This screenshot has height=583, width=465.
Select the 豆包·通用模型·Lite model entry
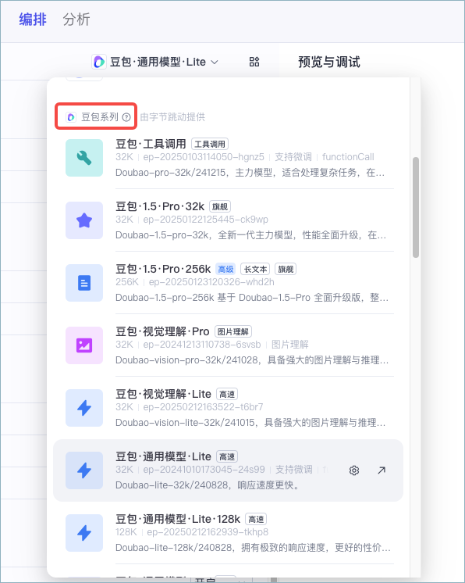[228, 470]
